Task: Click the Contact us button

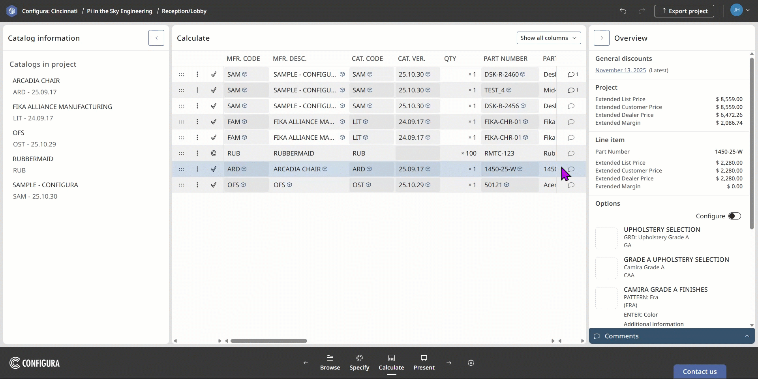Action: pyautogui.click(x=700, y=371)
